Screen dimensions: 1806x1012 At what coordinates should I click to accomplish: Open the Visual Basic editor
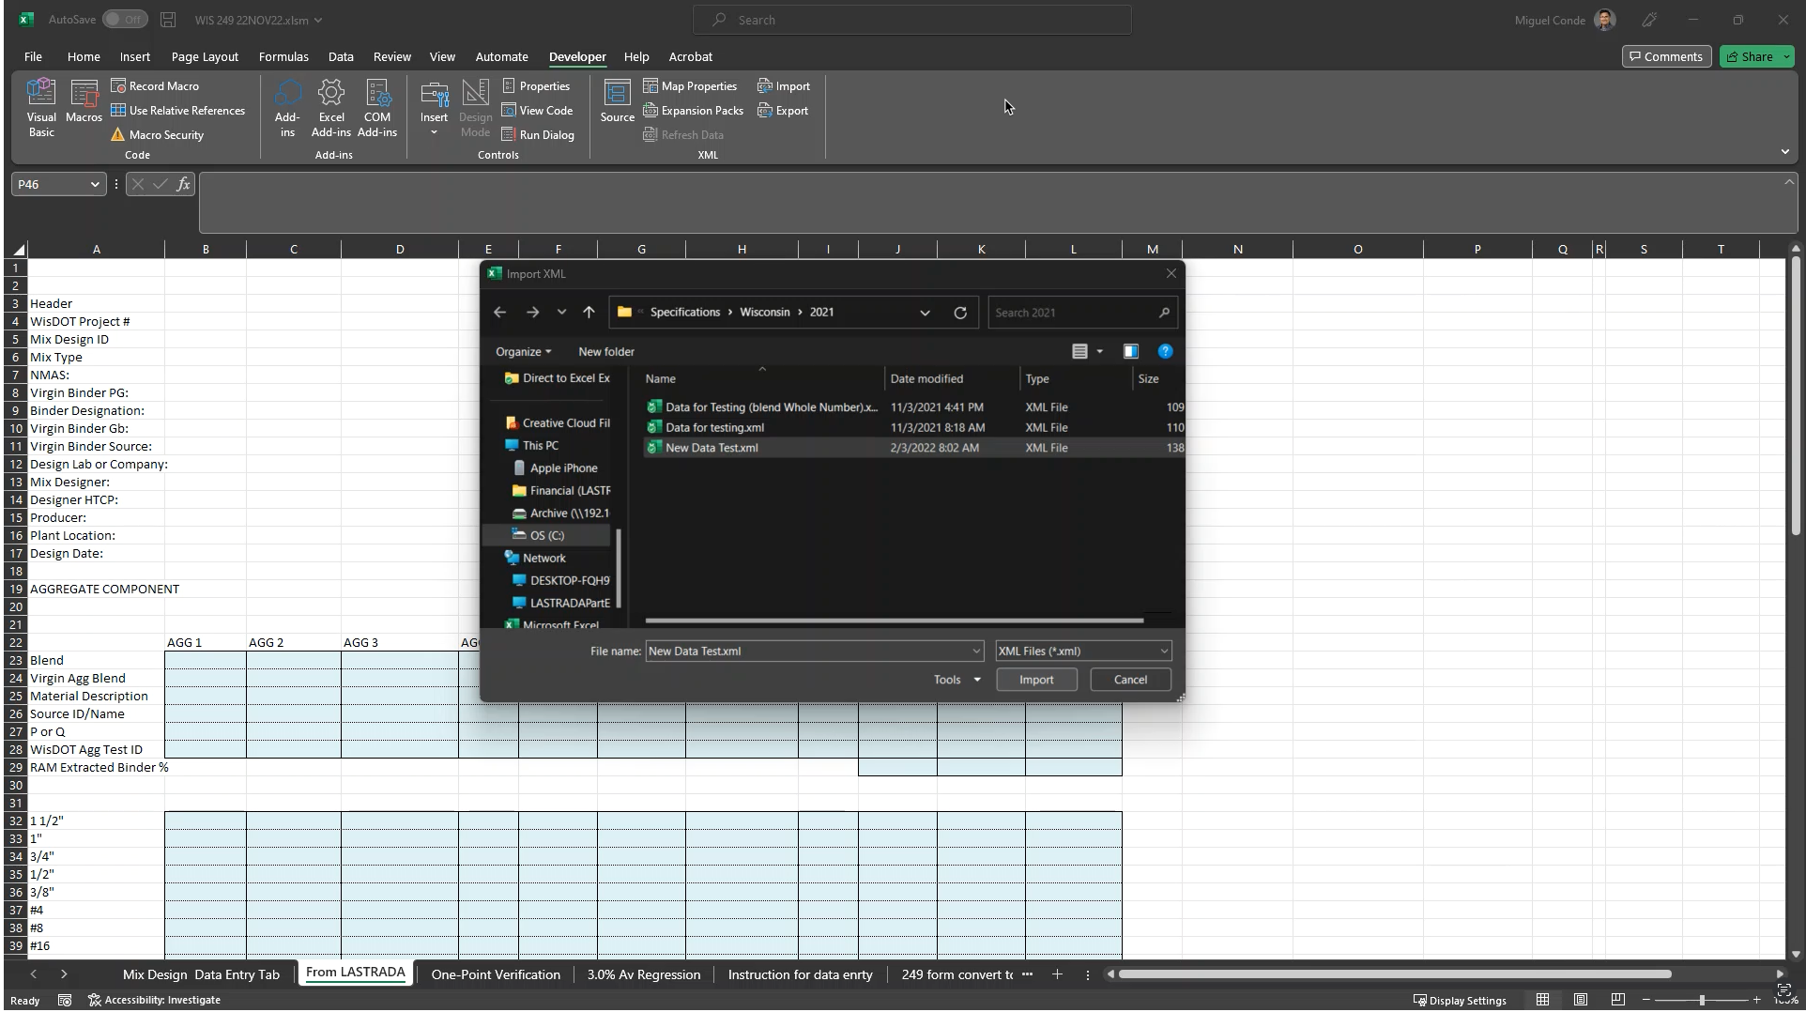(x=41, y=109)
